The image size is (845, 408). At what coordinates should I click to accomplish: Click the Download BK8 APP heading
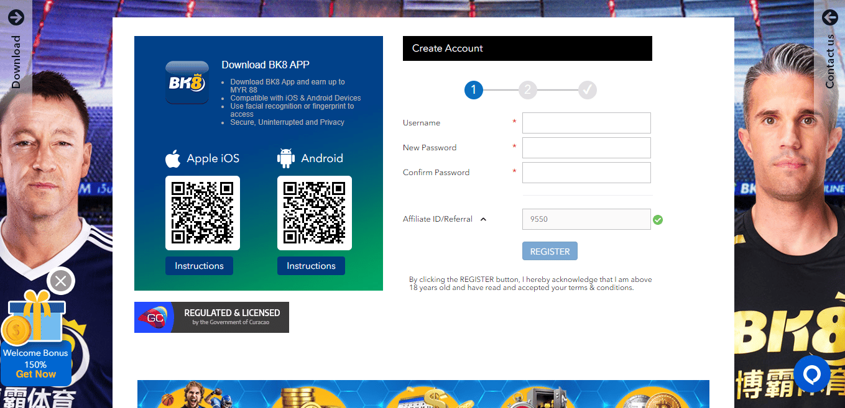pos(266,65)
